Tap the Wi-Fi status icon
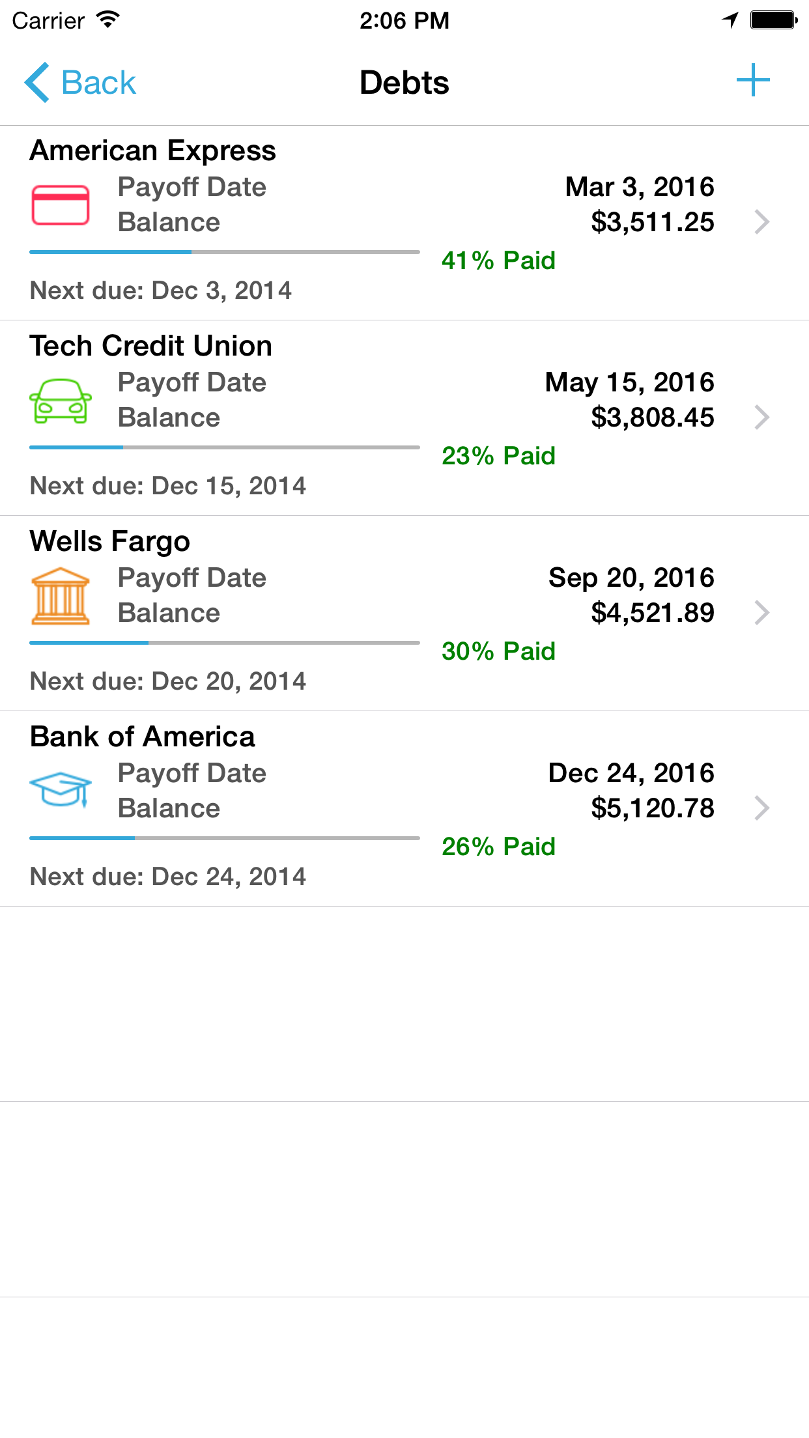 (108, 20)
